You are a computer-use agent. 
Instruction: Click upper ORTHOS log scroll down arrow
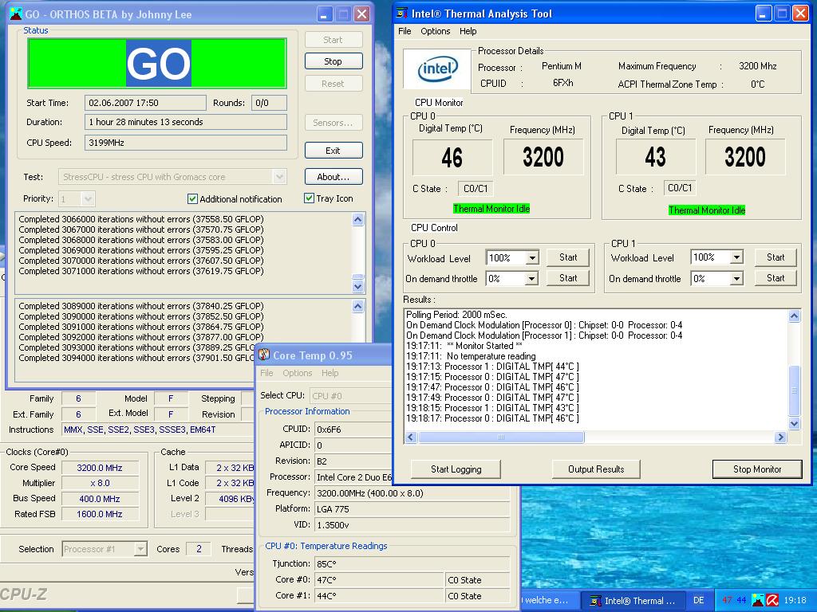click(357, 286)
